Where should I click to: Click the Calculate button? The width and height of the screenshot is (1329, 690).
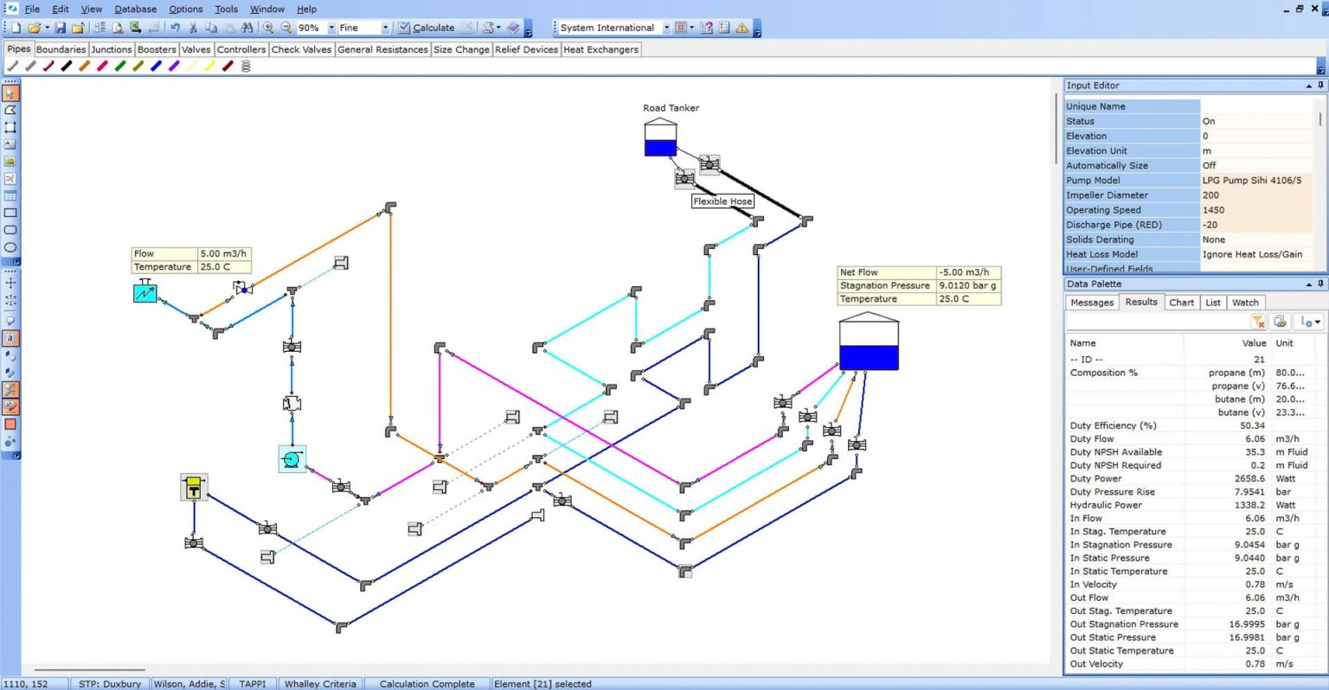[x=426, y=29]
